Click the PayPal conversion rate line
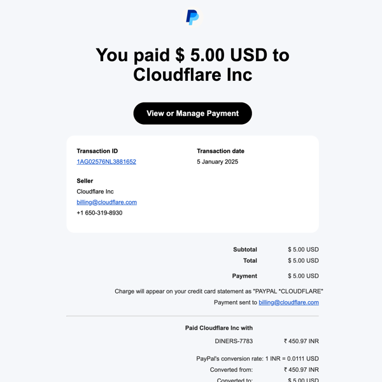 point(257,358)
